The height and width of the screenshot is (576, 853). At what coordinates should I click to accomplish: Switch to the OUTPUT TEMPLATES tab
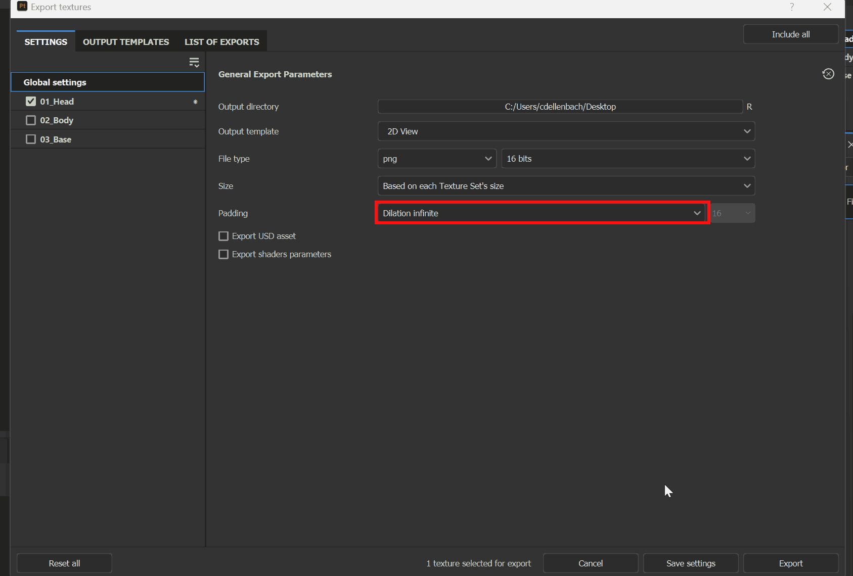125,41
